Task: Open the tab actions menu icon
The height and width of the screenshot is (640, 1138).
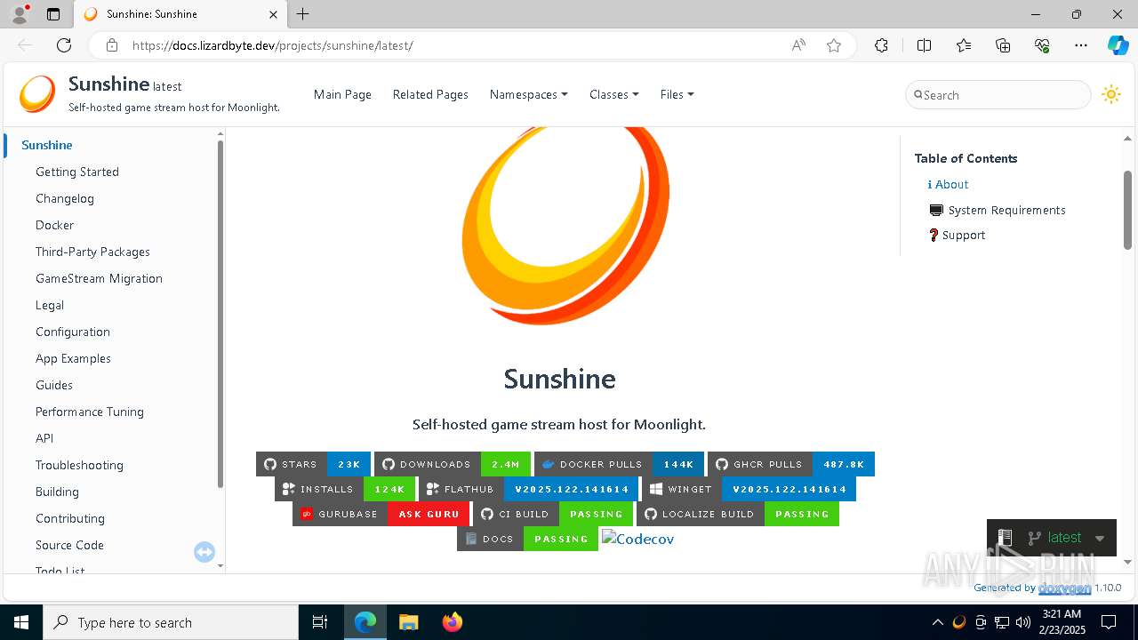Action: point(53,14)
